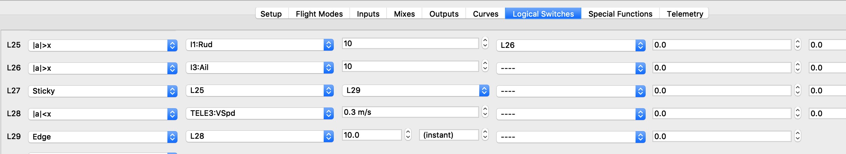This screenshot has height=154, width=846.
Task: Expand L27 second value dropdown showing L29
Action: tap(415, 91)
